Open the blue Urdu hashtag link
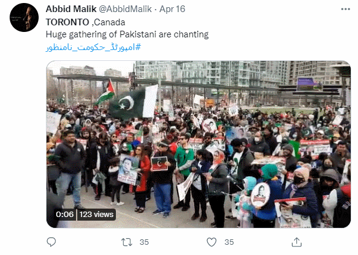 [x=94, y=47]
